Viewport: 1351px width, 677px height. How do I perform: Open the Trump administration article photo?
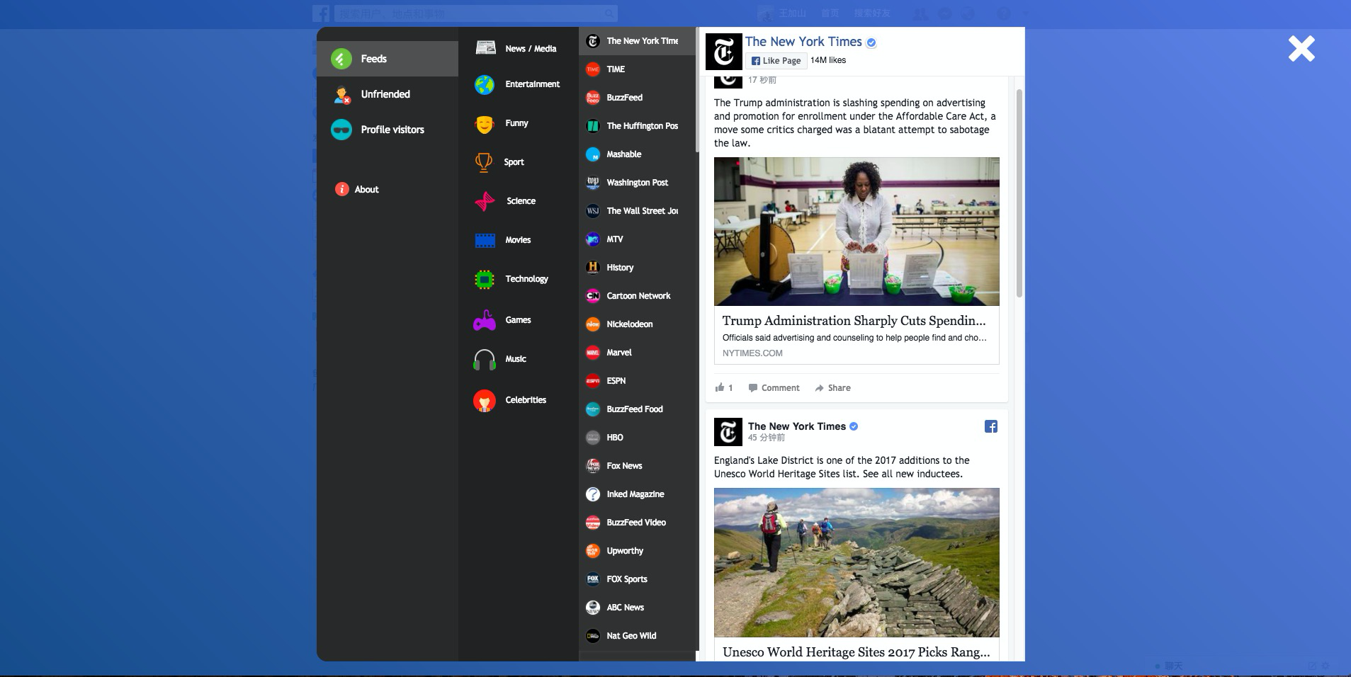(x=857, y=232)
